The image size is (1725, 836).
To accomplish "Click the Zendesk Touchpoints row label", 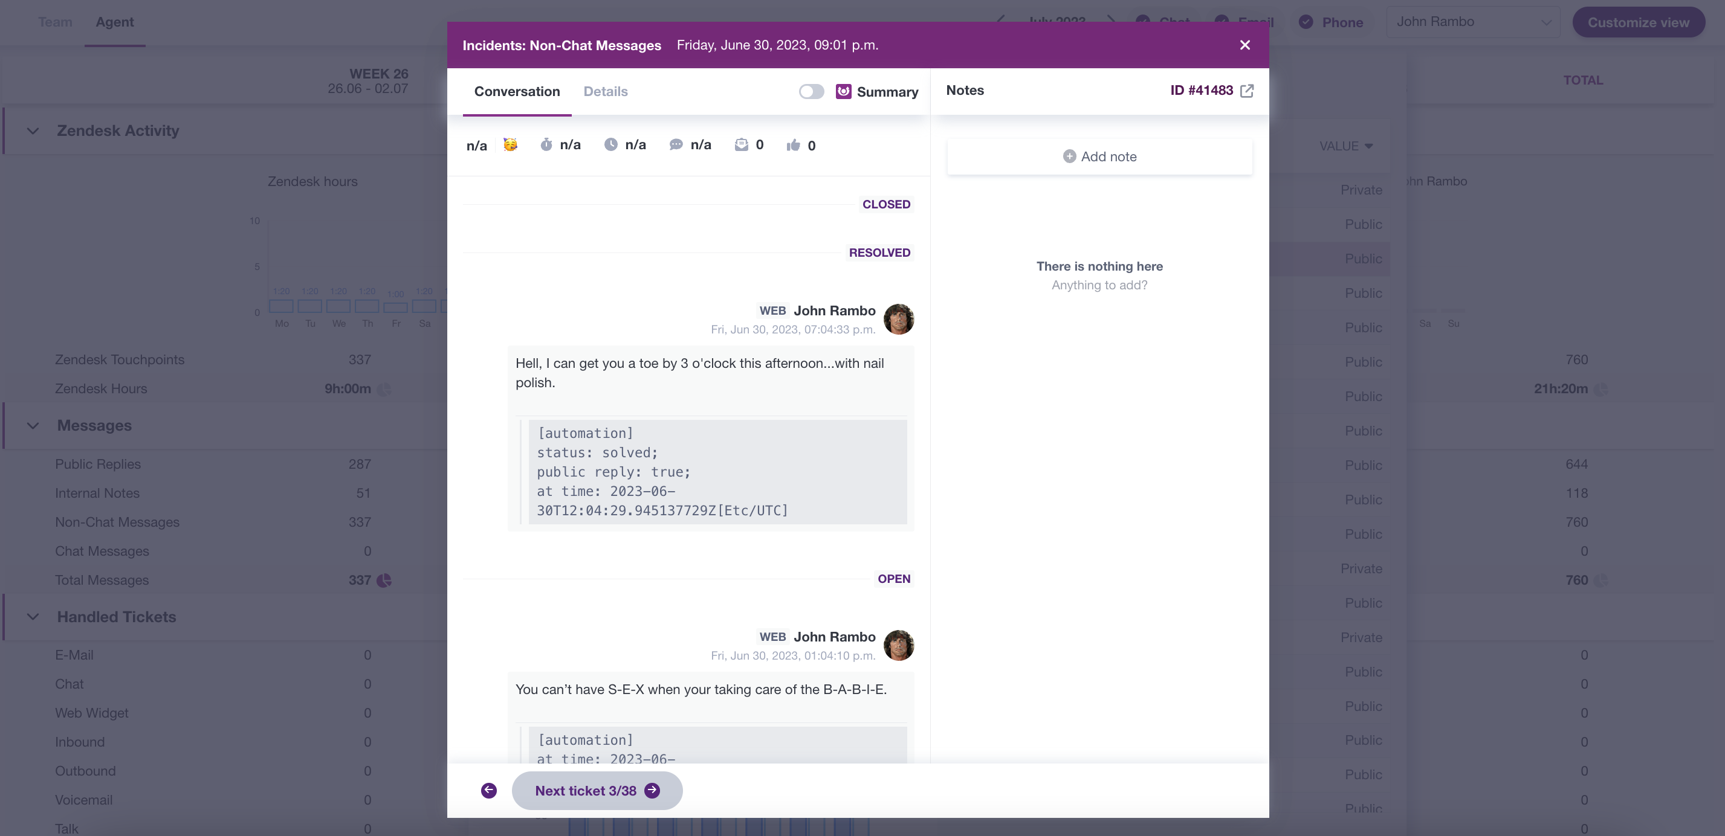I will (x=119, y=359).
